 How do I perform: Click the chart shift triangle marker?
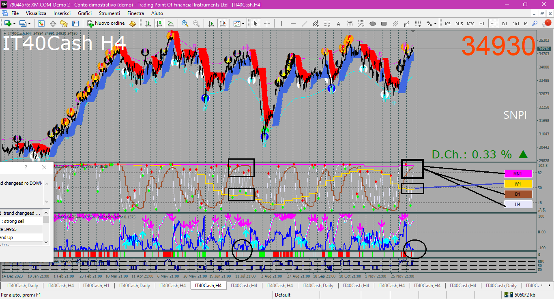[413, 31]
